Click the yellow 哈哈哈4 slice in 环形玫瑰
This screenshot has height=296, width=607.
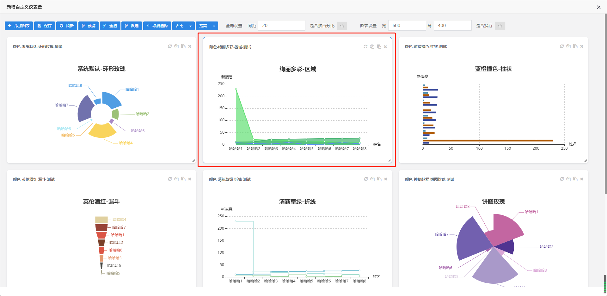click(102, 131)
